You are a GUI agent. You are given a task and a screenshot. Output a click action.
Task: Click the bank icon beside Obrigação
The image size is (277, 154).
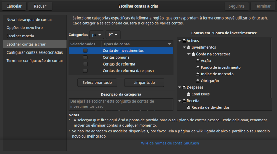tap(198, 81)
